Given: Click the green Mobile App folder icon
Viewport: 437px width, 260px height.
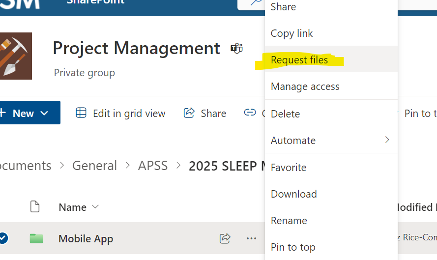Looking at the screenshot, I should tap(36, 238).
